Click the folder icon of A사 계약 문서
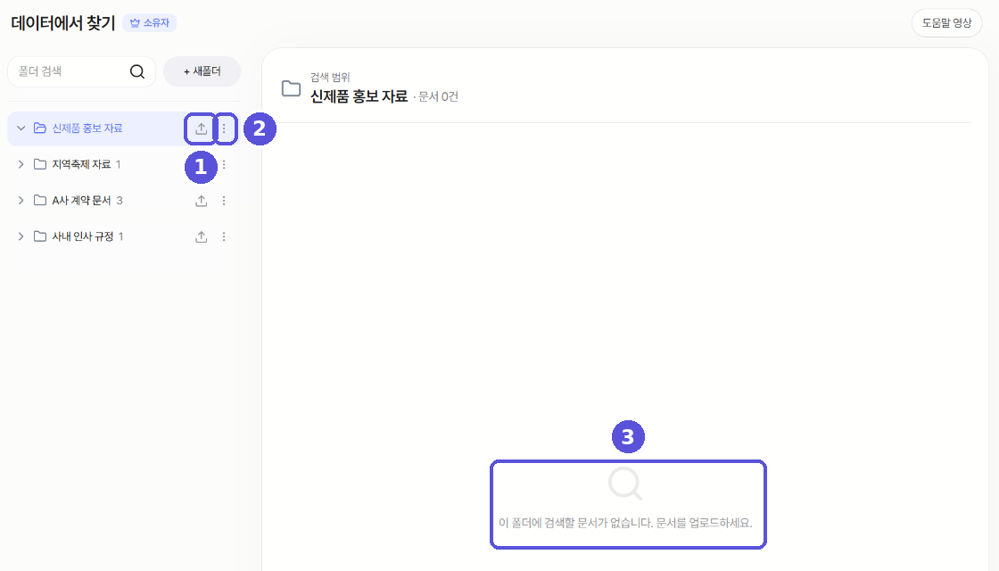999x571 pixels. point(39,200)
